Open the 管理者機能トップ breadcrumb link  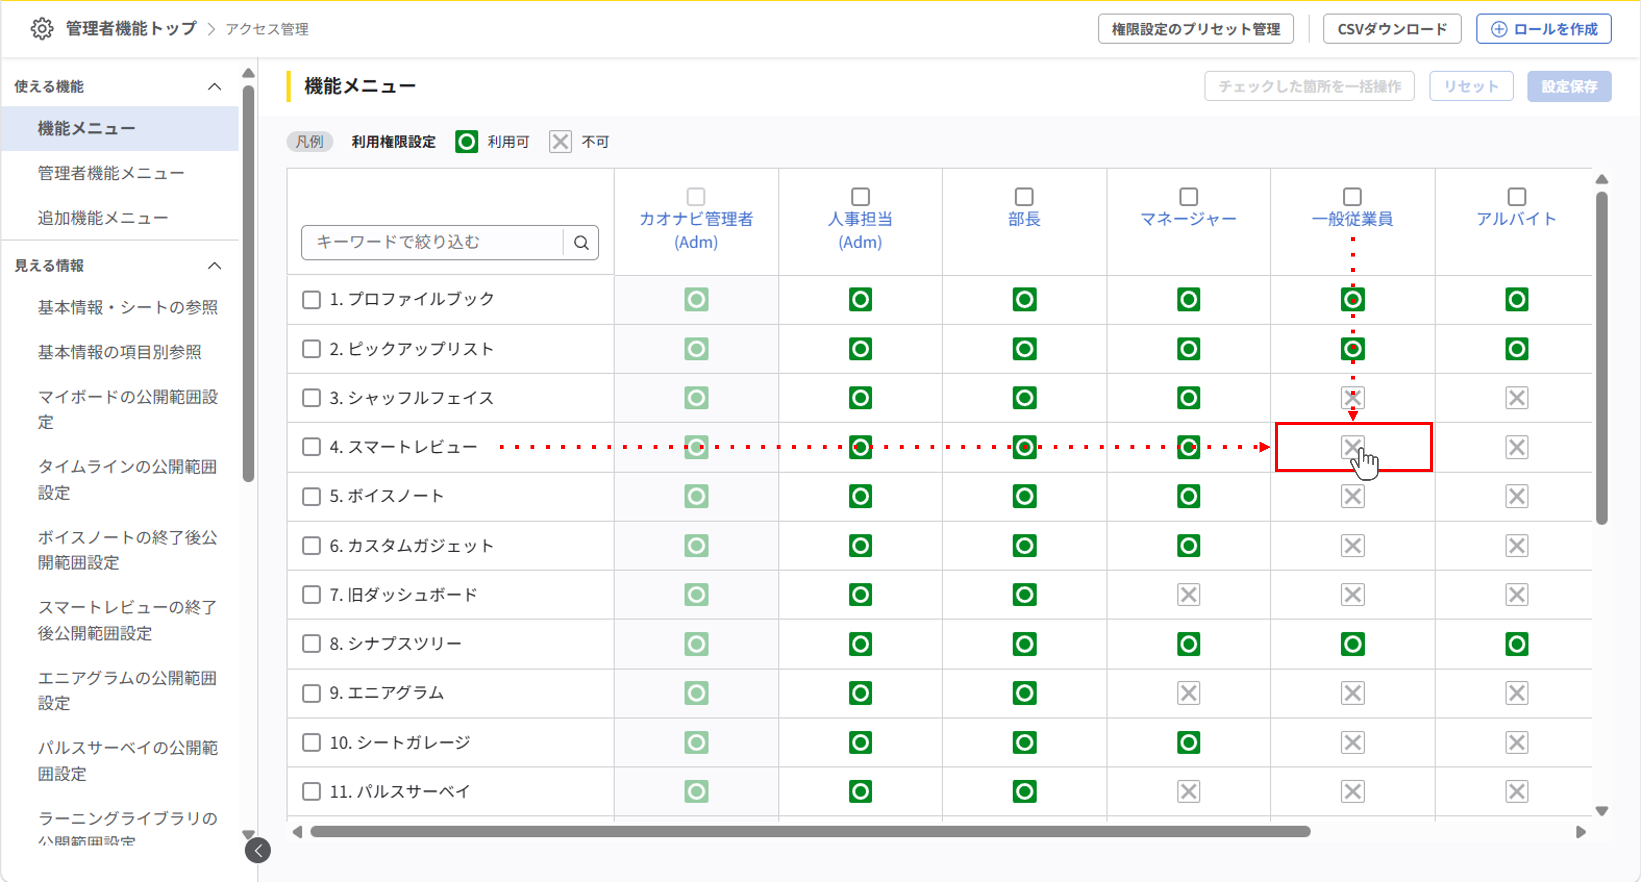[131, 29]
